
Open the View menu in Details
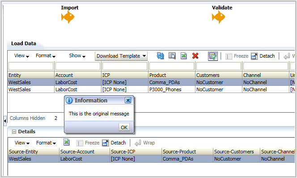tap(22, 143)
